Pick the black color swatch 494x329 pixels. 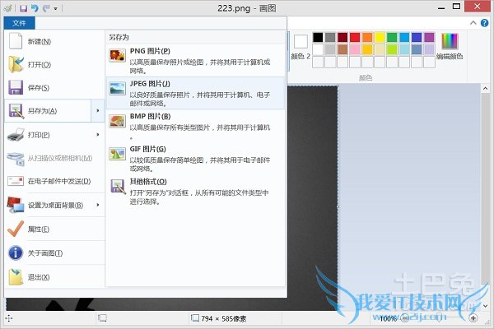click(x=318, y=37)
